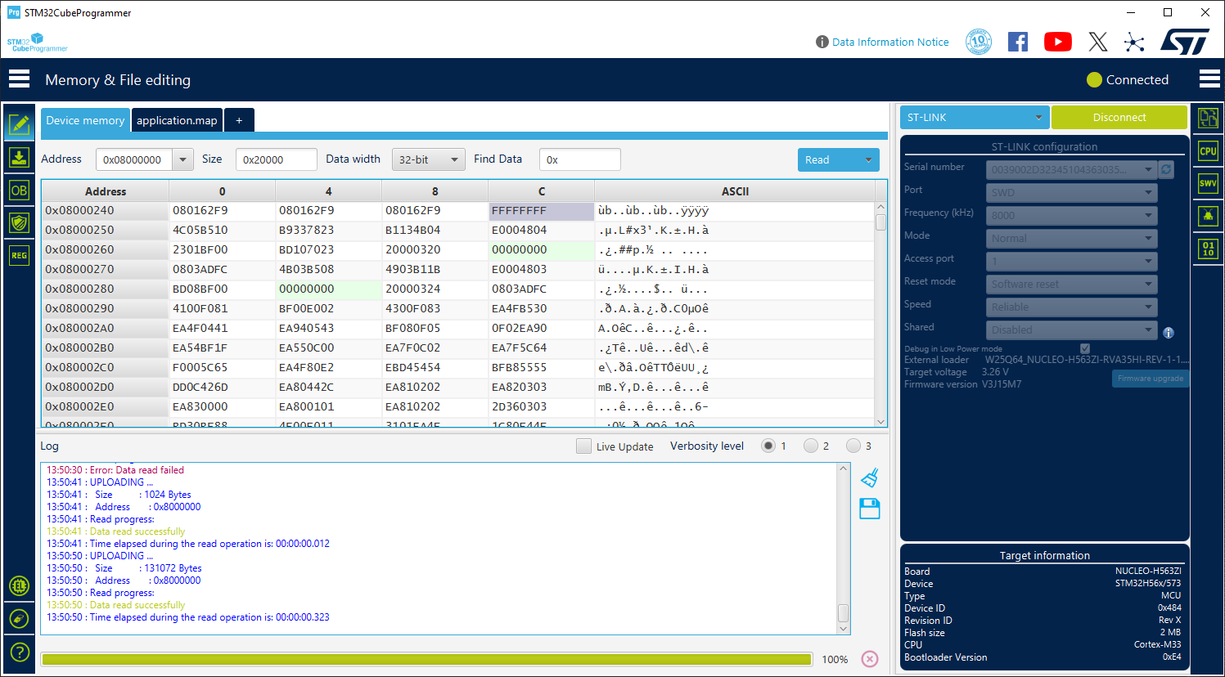Open the SWV viewer panel
The height and width of the screenshot is (677, 1225).
(1208, 183)
